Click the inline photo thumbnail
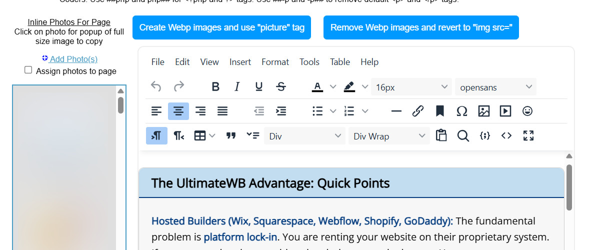Image resolution: width=600 pixels, height=250 pixels. click(64, 167)
